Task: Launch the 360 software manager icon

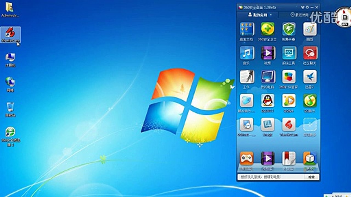Action: coord(289,77)
